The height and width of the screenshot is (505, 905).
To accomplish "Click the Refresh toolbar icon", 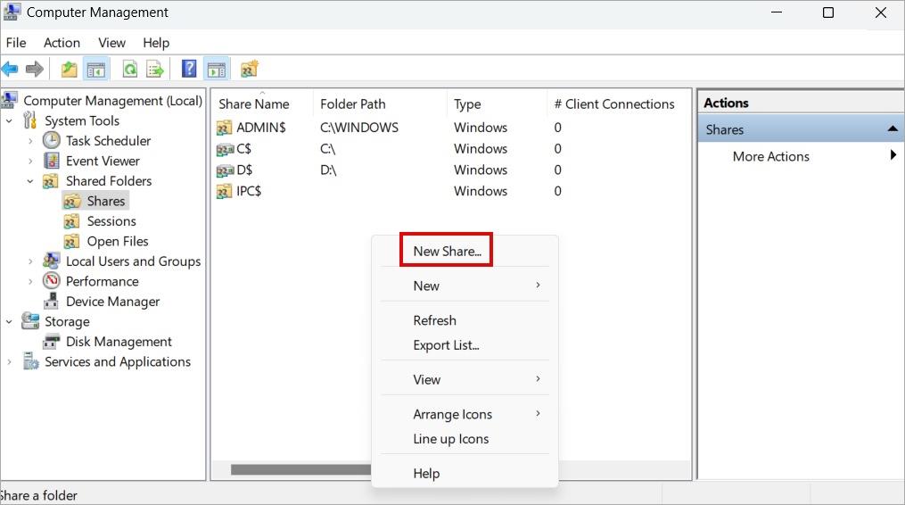I will [130, 70].
